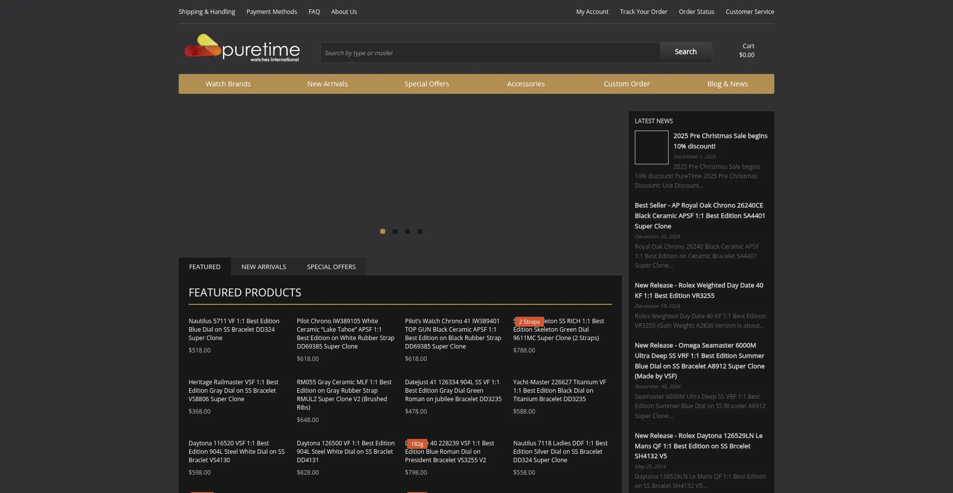Click the '2 Straps' badge on the Skeleton watch
This screenshot has width=953, height=493.
pyautogui.click(x=530, y=321)
